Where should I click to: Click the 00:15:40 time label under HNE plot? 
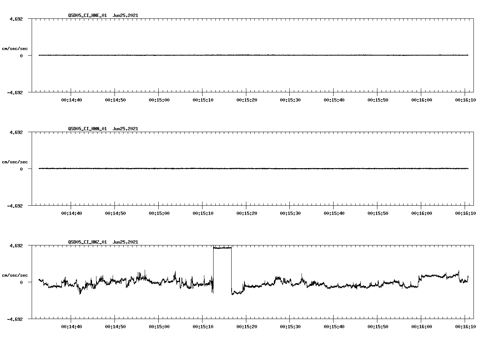(334, 100)
